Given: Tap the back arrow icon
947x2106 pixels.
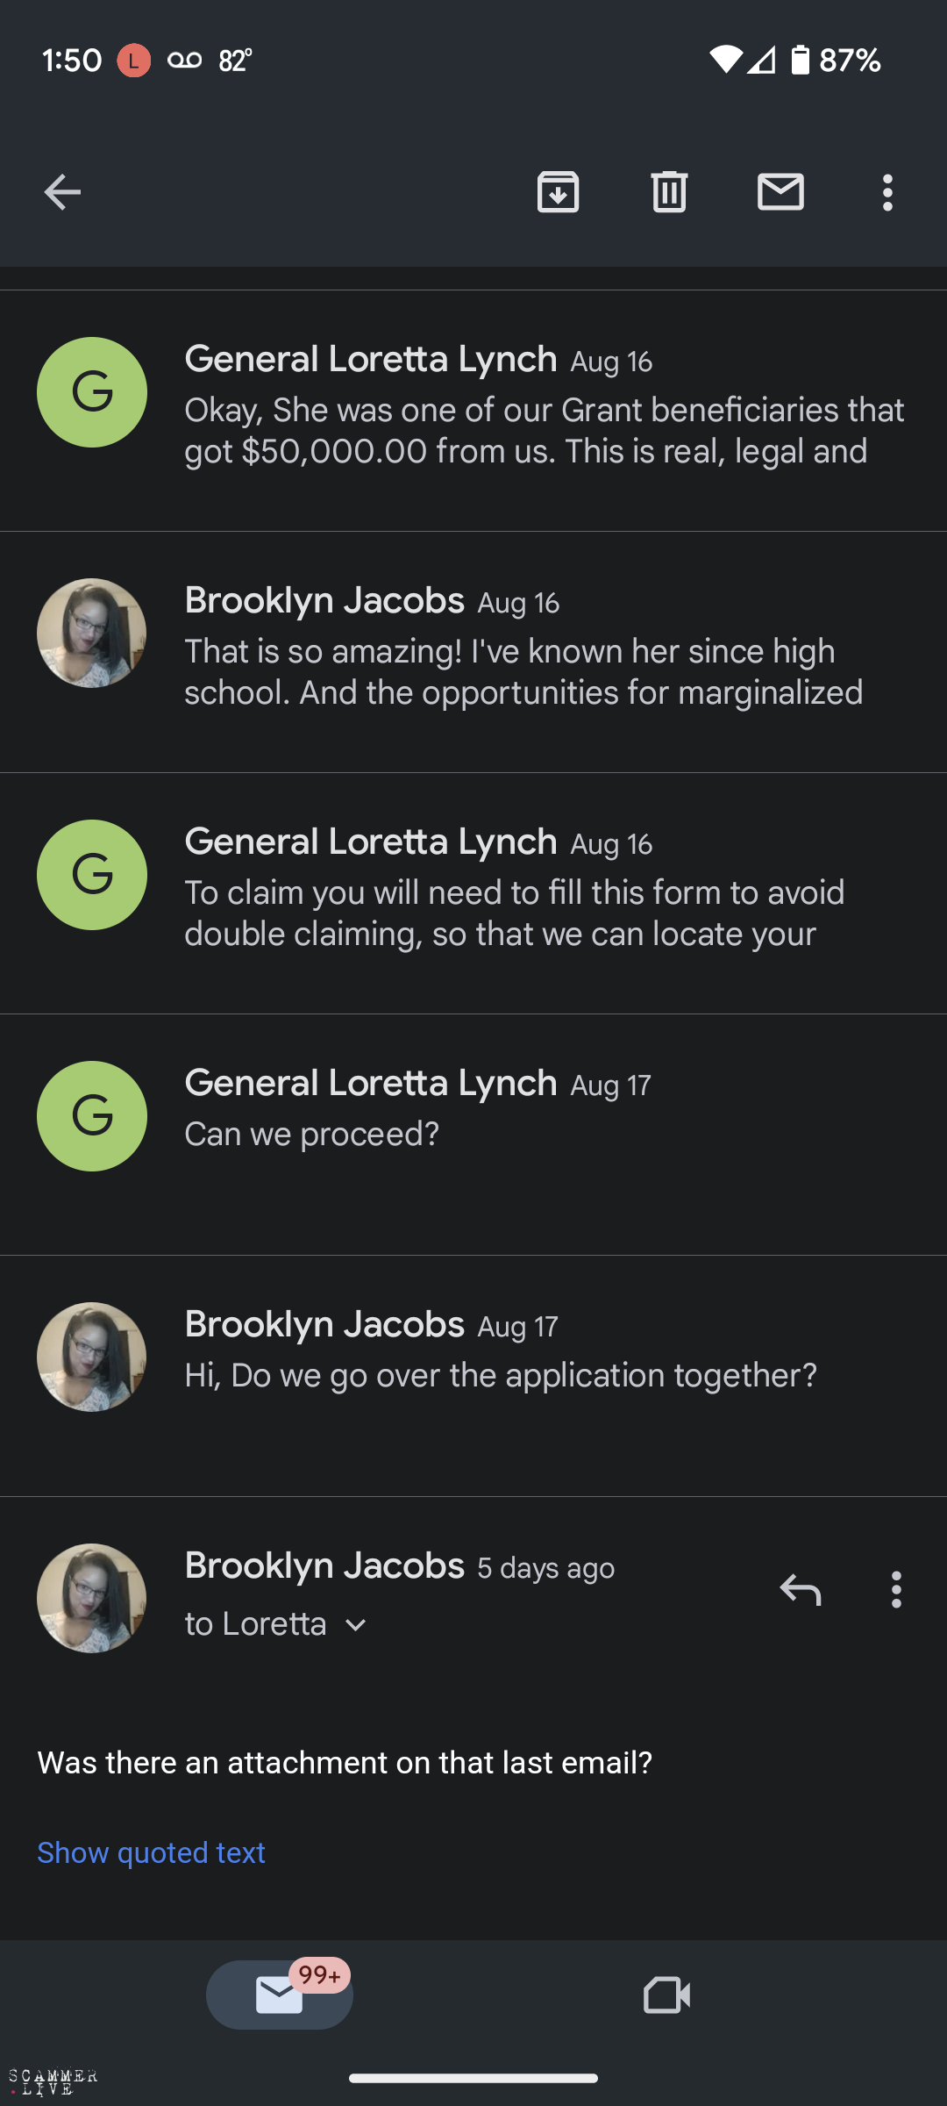Looking at the screenshot, I should pos(62,192).
